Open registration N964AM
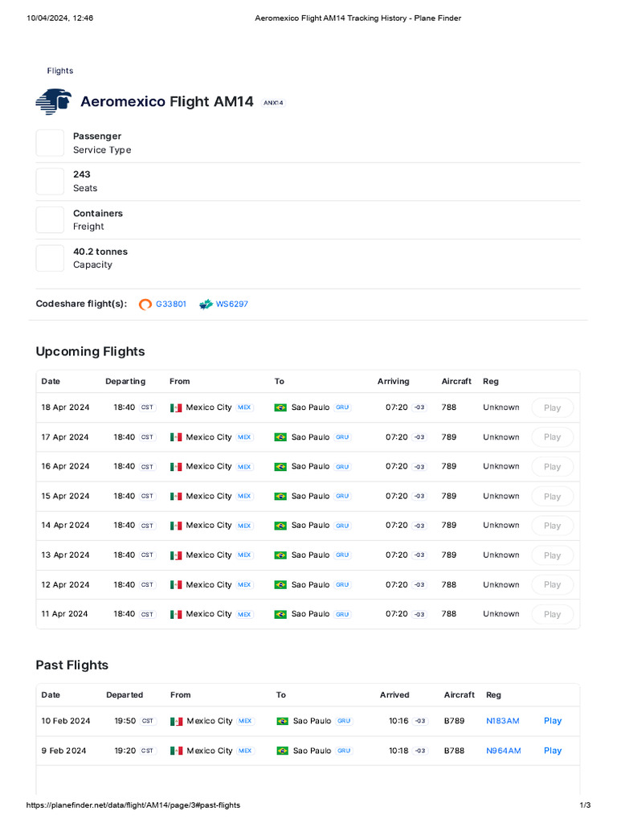 tap(503, 751)
